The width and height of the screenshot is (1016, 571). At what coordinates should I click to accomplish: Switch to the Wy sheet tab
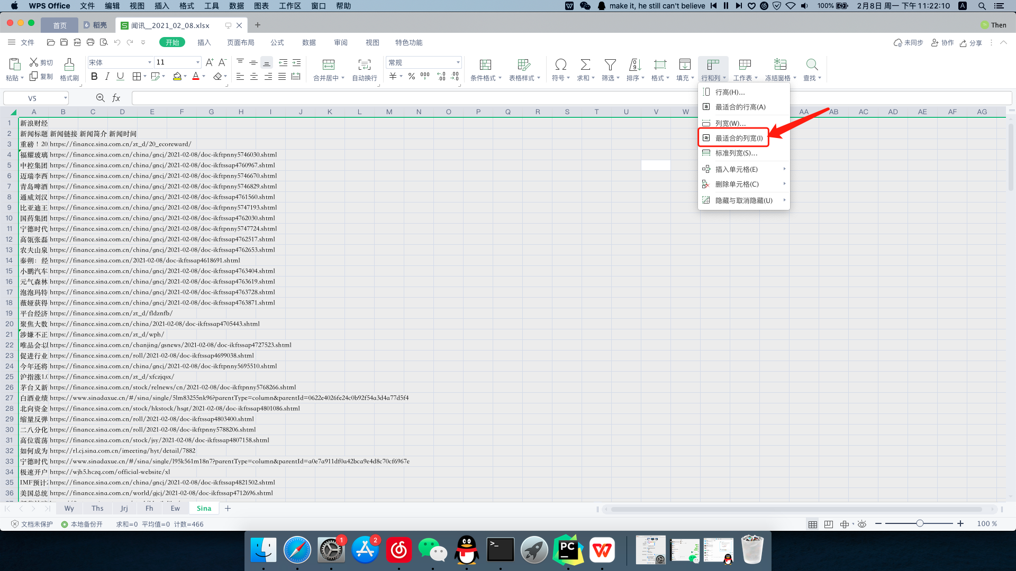[69, 508]
